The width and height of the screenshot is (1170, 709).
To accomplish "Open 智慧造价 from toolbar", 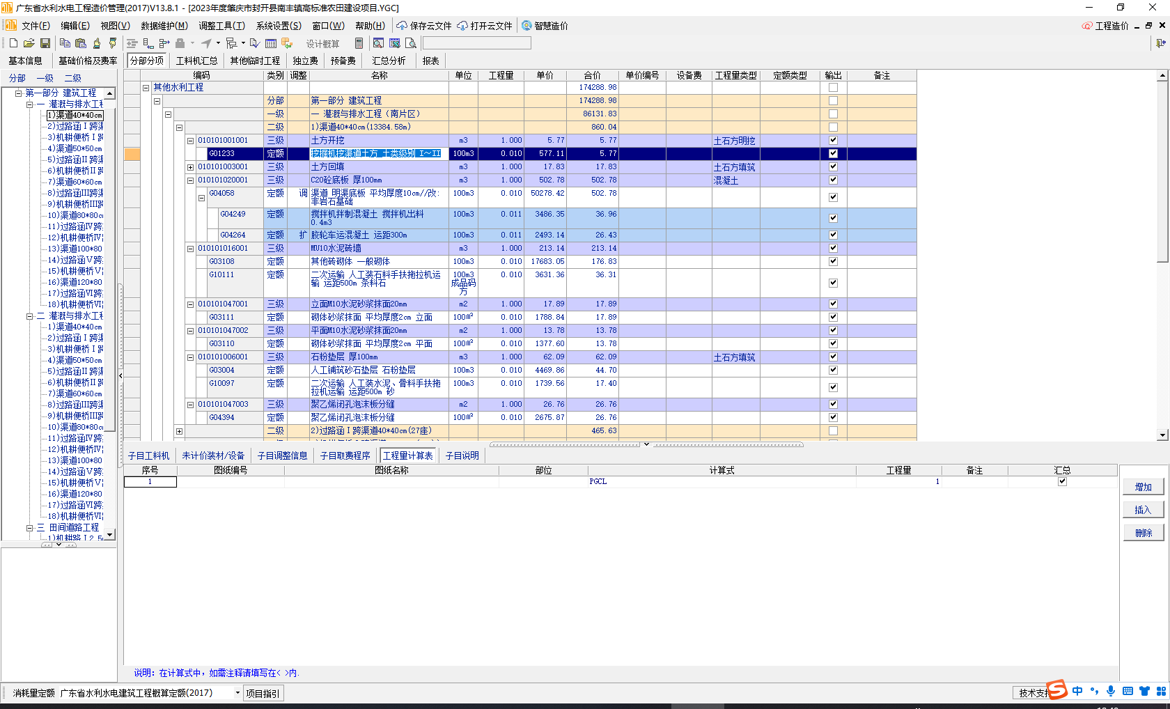I will coord(545,26).
